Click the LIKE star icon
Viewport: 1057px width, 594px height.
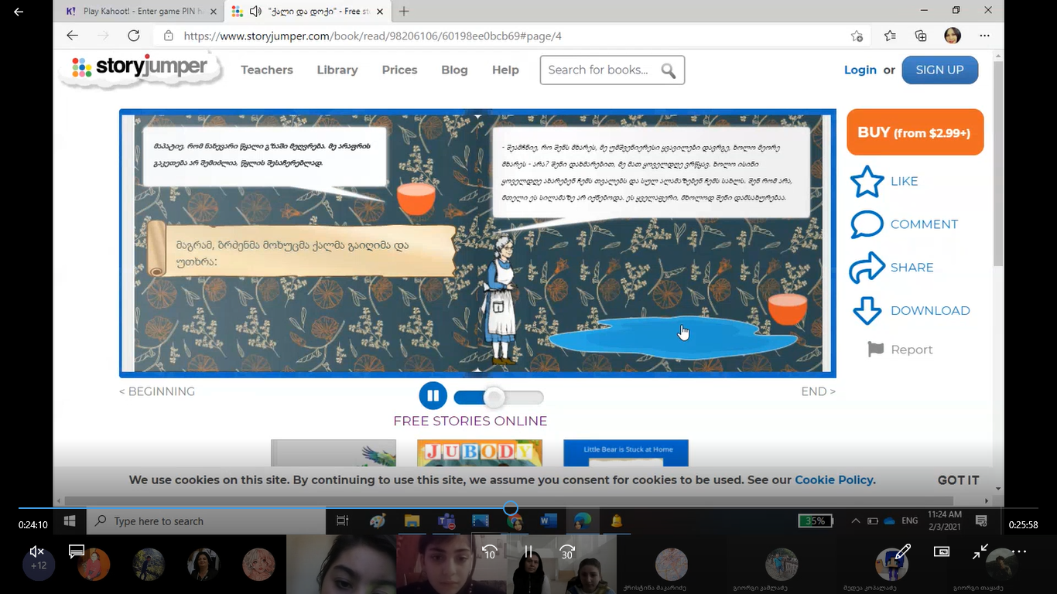867,181
